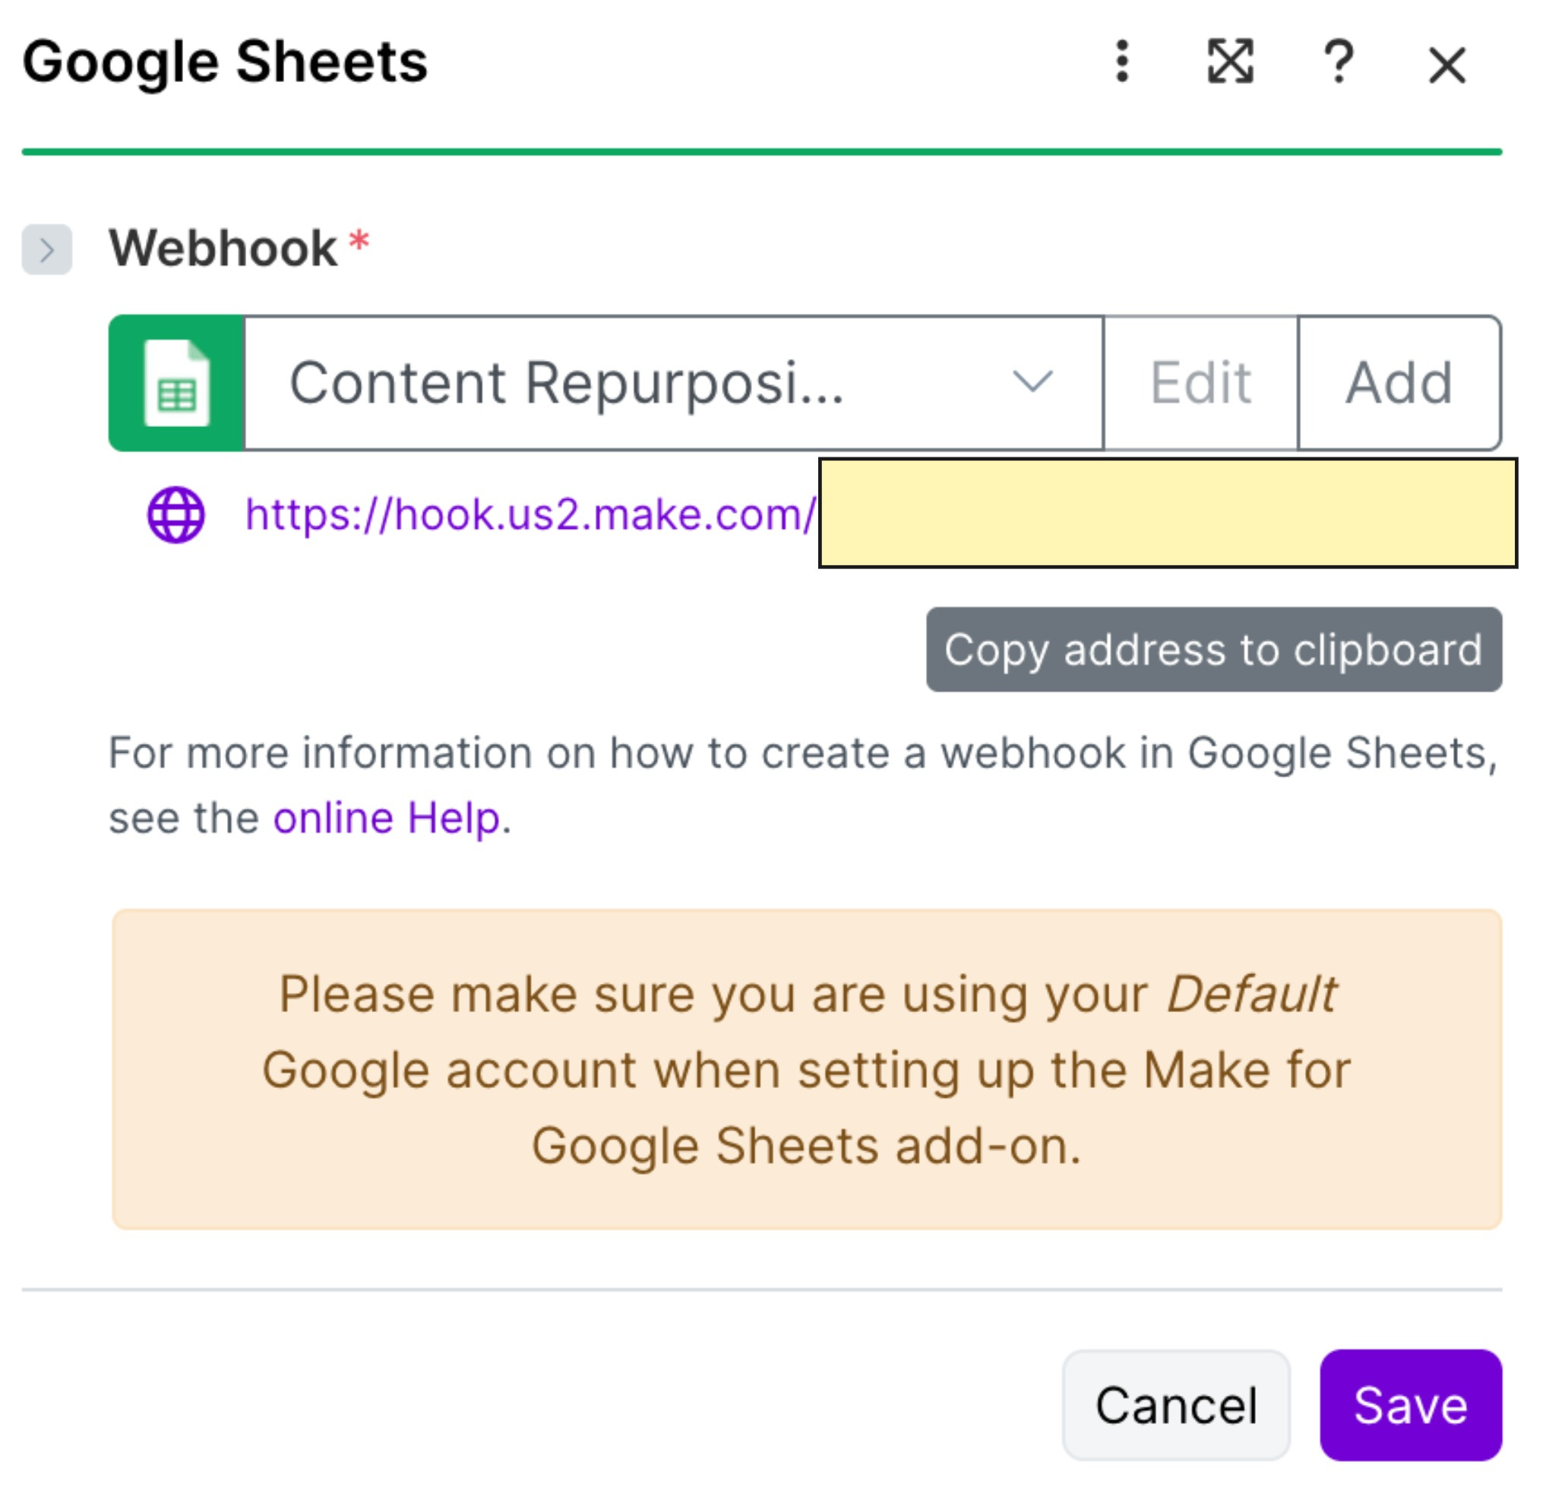Cancel the webhook configuration

1175,1406
